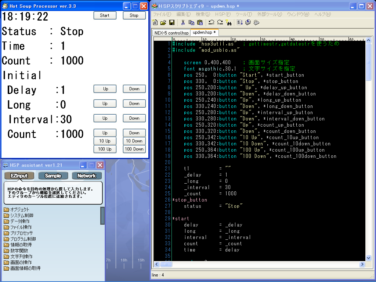
Task: Click the 100 Up count button
Action: click(105, 149)
